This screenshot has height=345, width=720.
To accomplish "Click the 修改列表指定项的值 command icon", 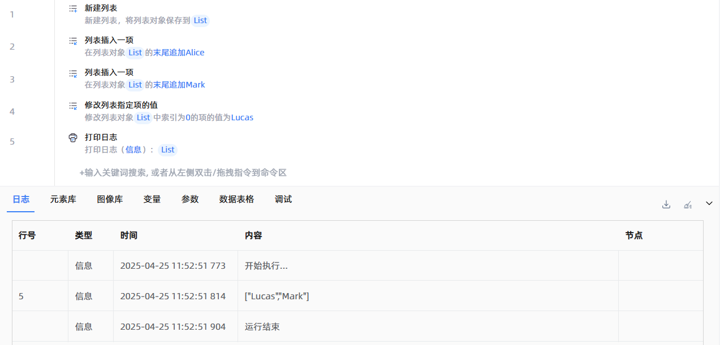I will [x=73, y=106].
